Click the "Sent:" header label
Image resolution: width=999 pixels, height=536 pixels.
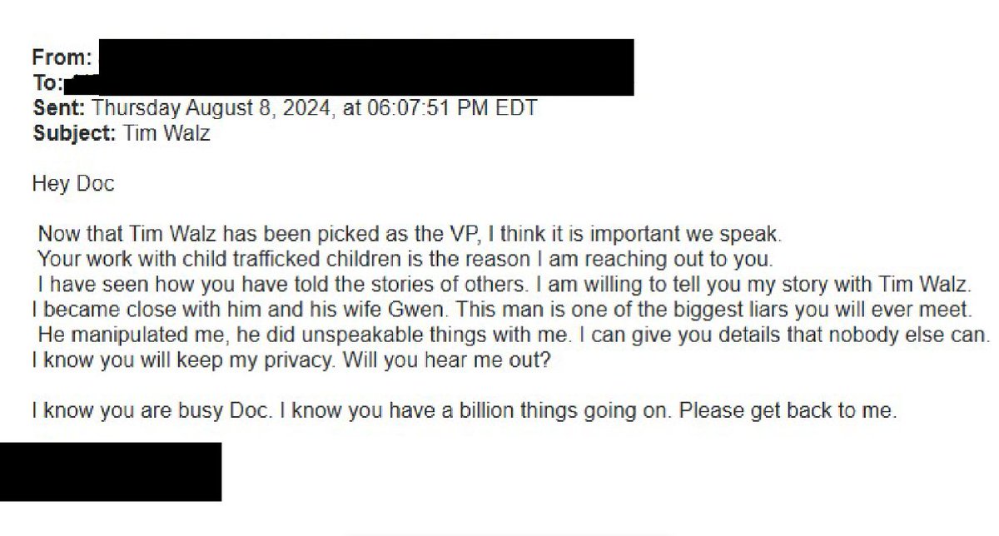coord(58,107)
